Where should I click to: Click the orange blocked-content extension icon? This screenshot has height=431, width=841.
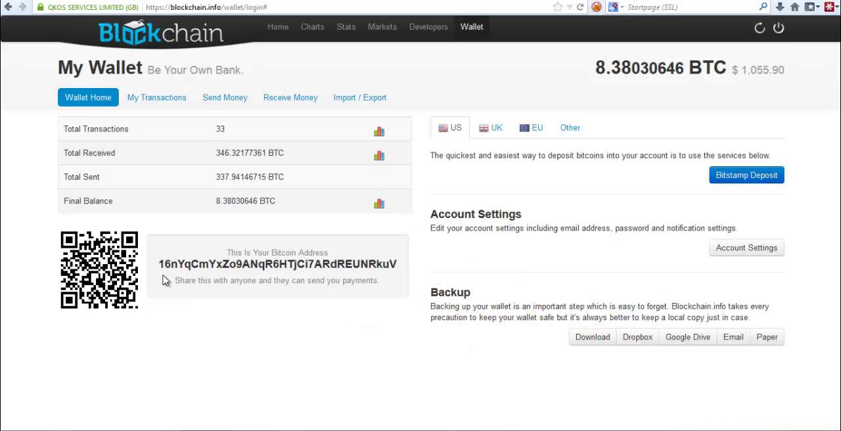pos(597,7)
